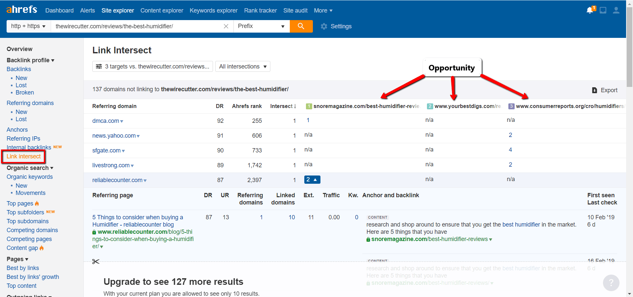Open Organic keywords in sidebar

tap(30, 177)
